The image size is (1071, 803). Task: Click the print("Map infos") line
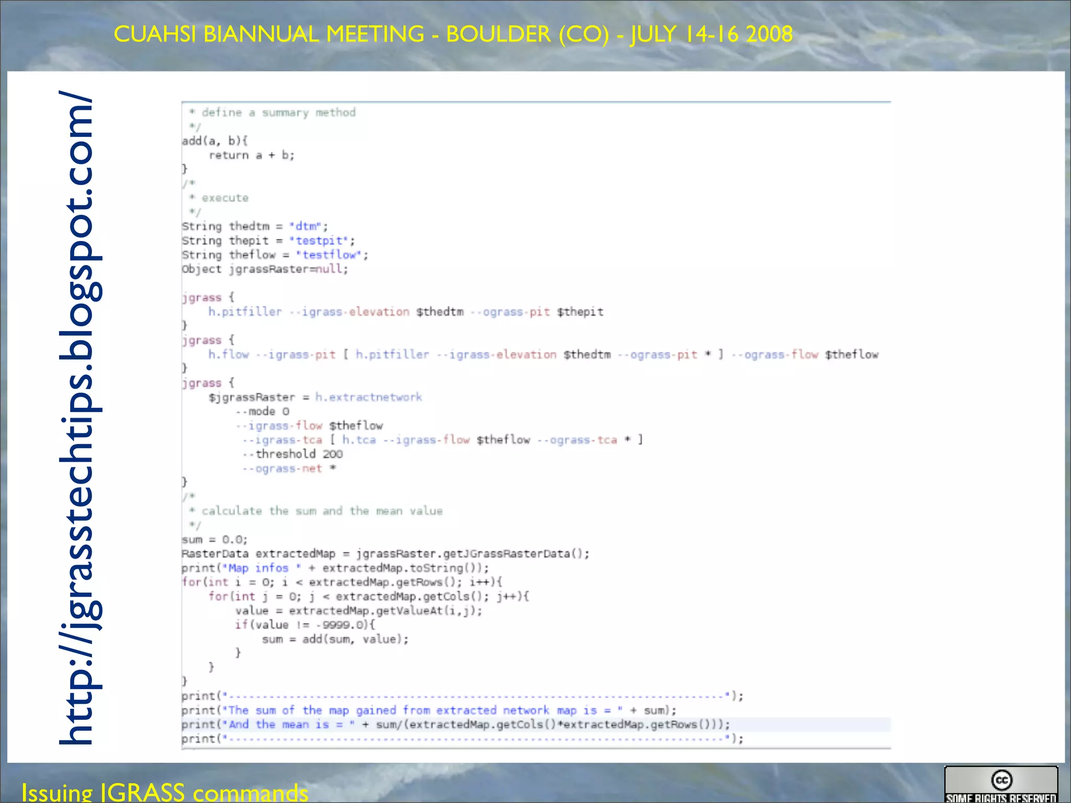click(335, 568)
